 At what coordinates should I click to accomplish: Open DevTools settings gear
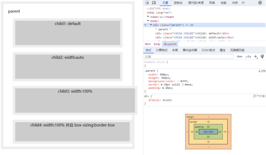(x=260, y=2)
